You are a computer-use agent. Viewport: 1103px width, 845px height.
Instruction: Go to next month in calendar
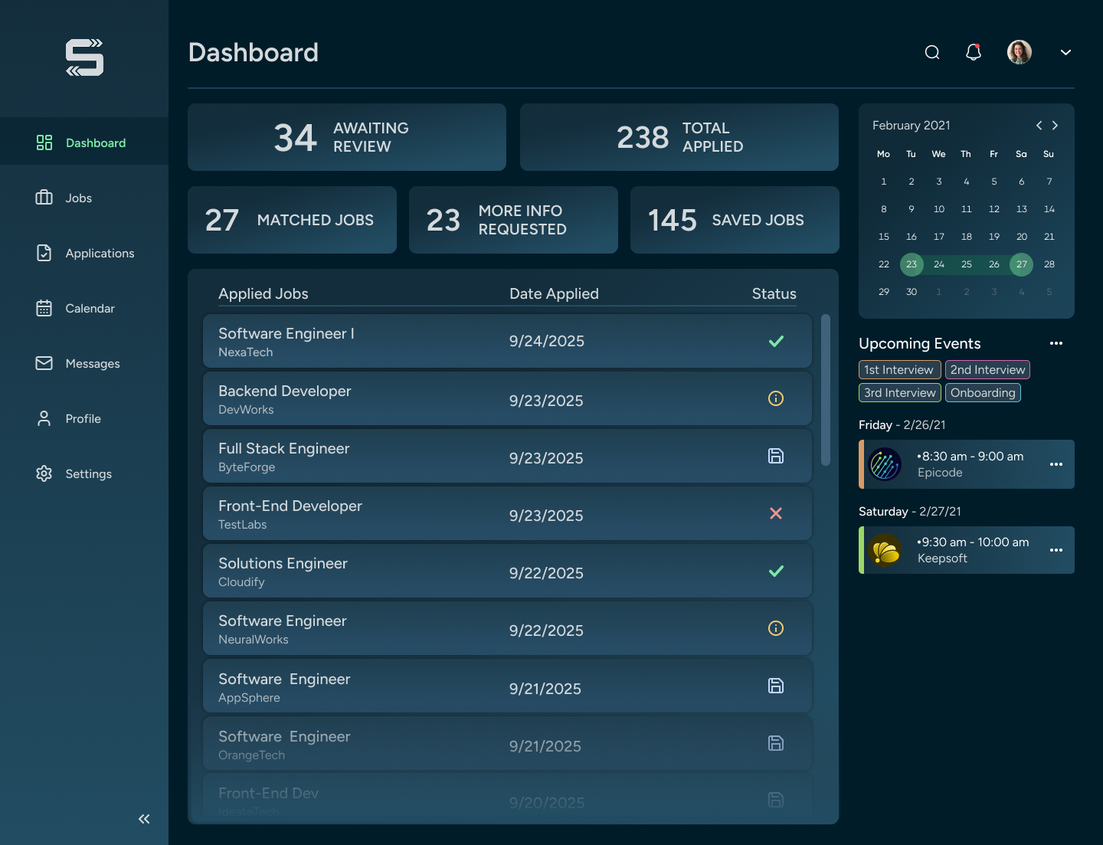1055,126
